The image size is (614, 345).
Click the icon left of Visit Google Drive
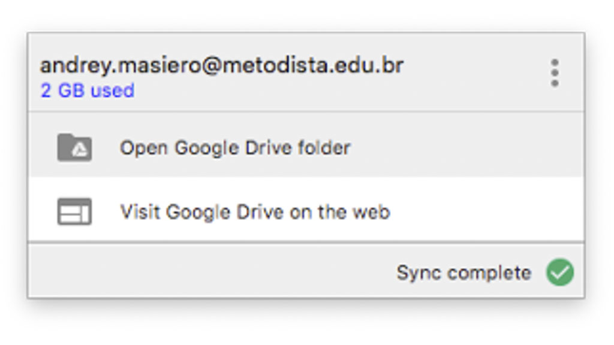pos(74,211)
